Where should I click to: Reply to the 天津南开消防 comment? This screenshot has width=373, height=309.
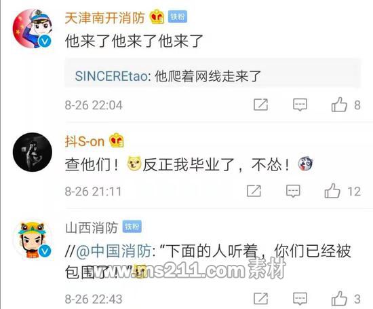300,105
